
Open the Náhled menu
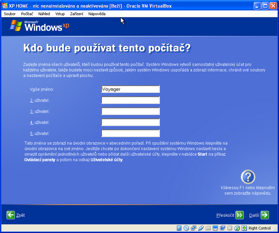tap(44, 14)
